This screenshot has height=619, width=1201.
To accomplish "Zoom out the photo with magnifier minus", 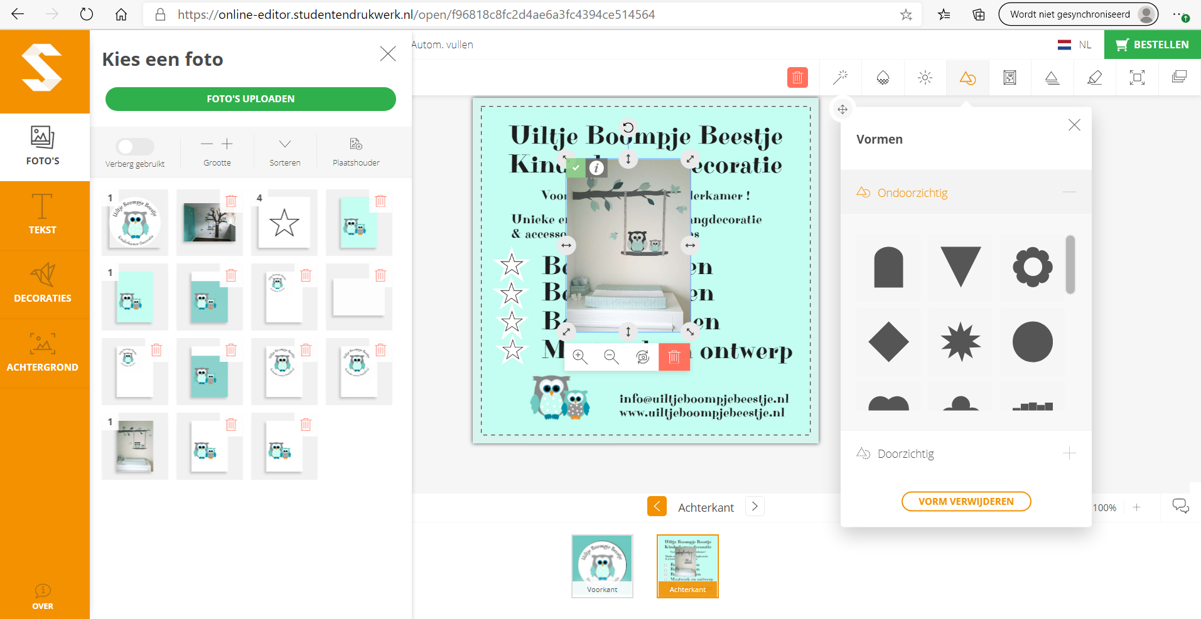I will [611, 357].
